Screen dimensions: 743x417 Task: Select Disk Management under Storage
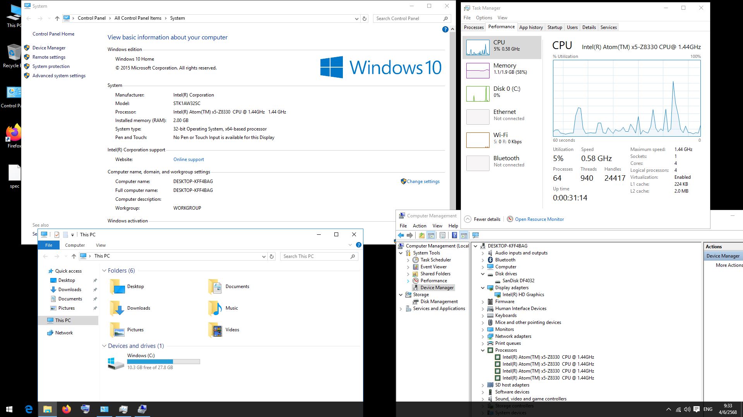coord(439,302)
